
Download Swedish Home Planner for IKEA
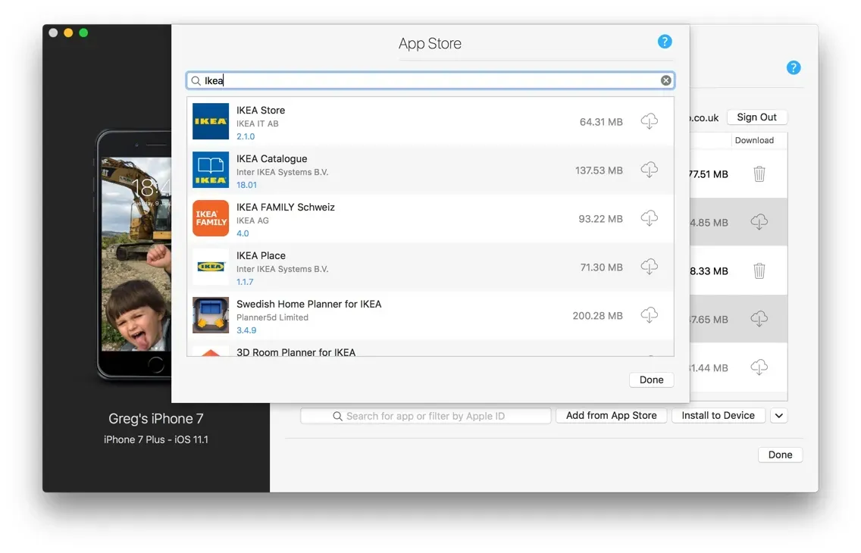[x=650, y=315]
